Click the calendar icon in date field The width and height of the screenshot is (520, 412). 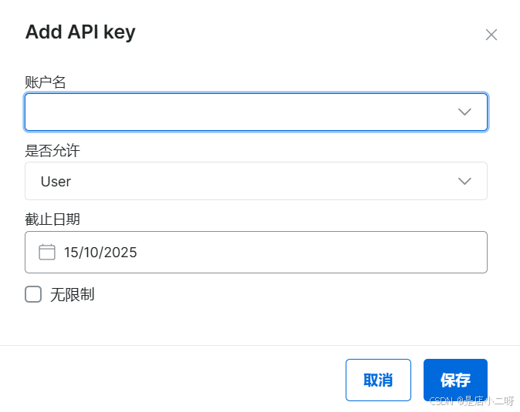47,252
